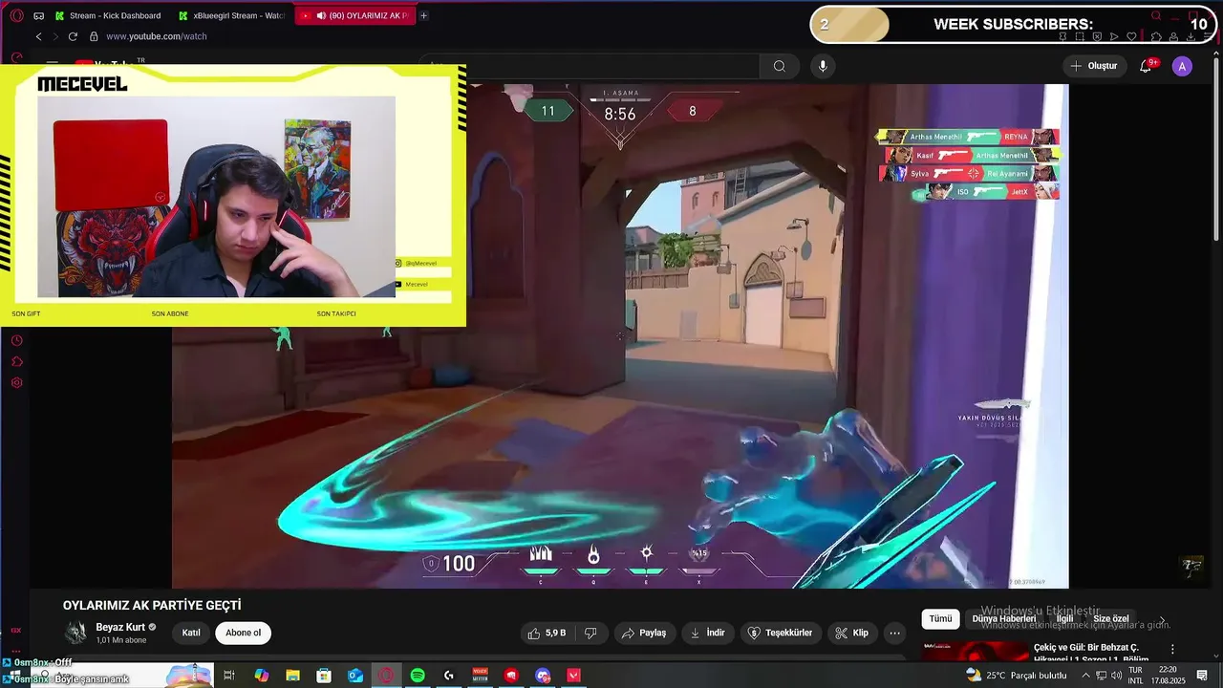Open Logitech G HUB from taskbar
Screen dimensions: 1223x688
tap(449, 676)
